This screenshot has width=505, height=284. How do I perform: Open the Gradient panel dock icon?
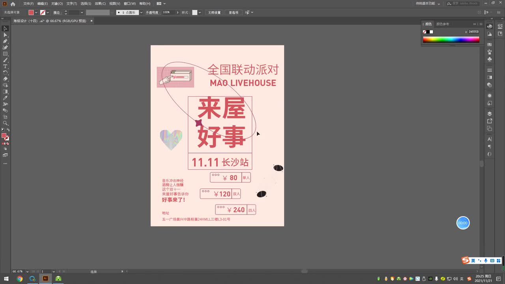coord(490,77)
